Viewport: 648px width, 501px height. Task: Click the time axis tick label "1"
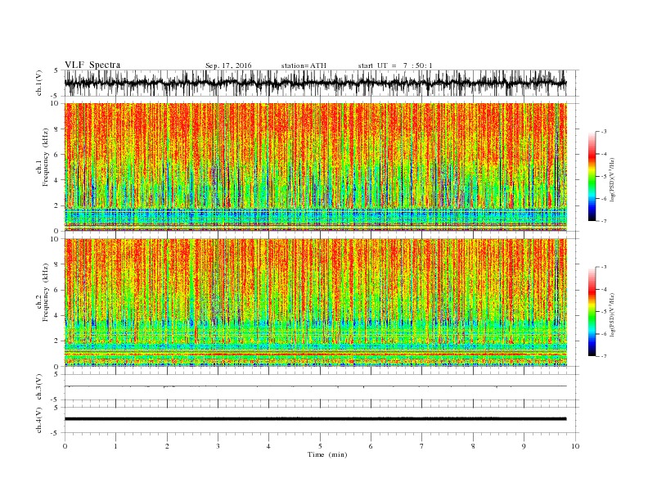pyautogui.click(x=115, y=446)
